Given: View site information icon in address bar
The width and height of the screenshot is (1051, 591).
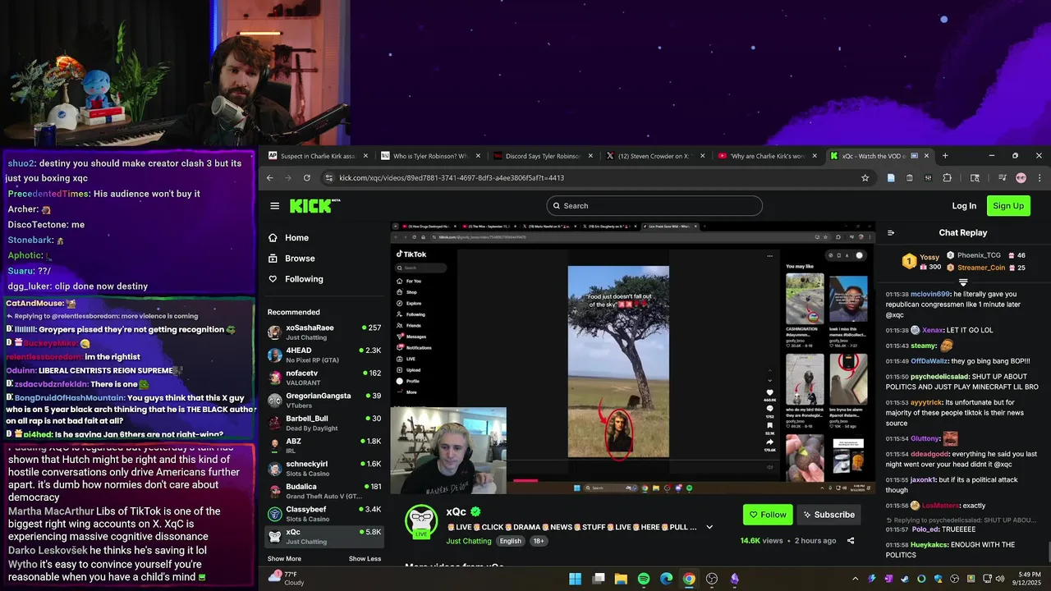Looking at the screenshot, I should (x=329, y=177).
